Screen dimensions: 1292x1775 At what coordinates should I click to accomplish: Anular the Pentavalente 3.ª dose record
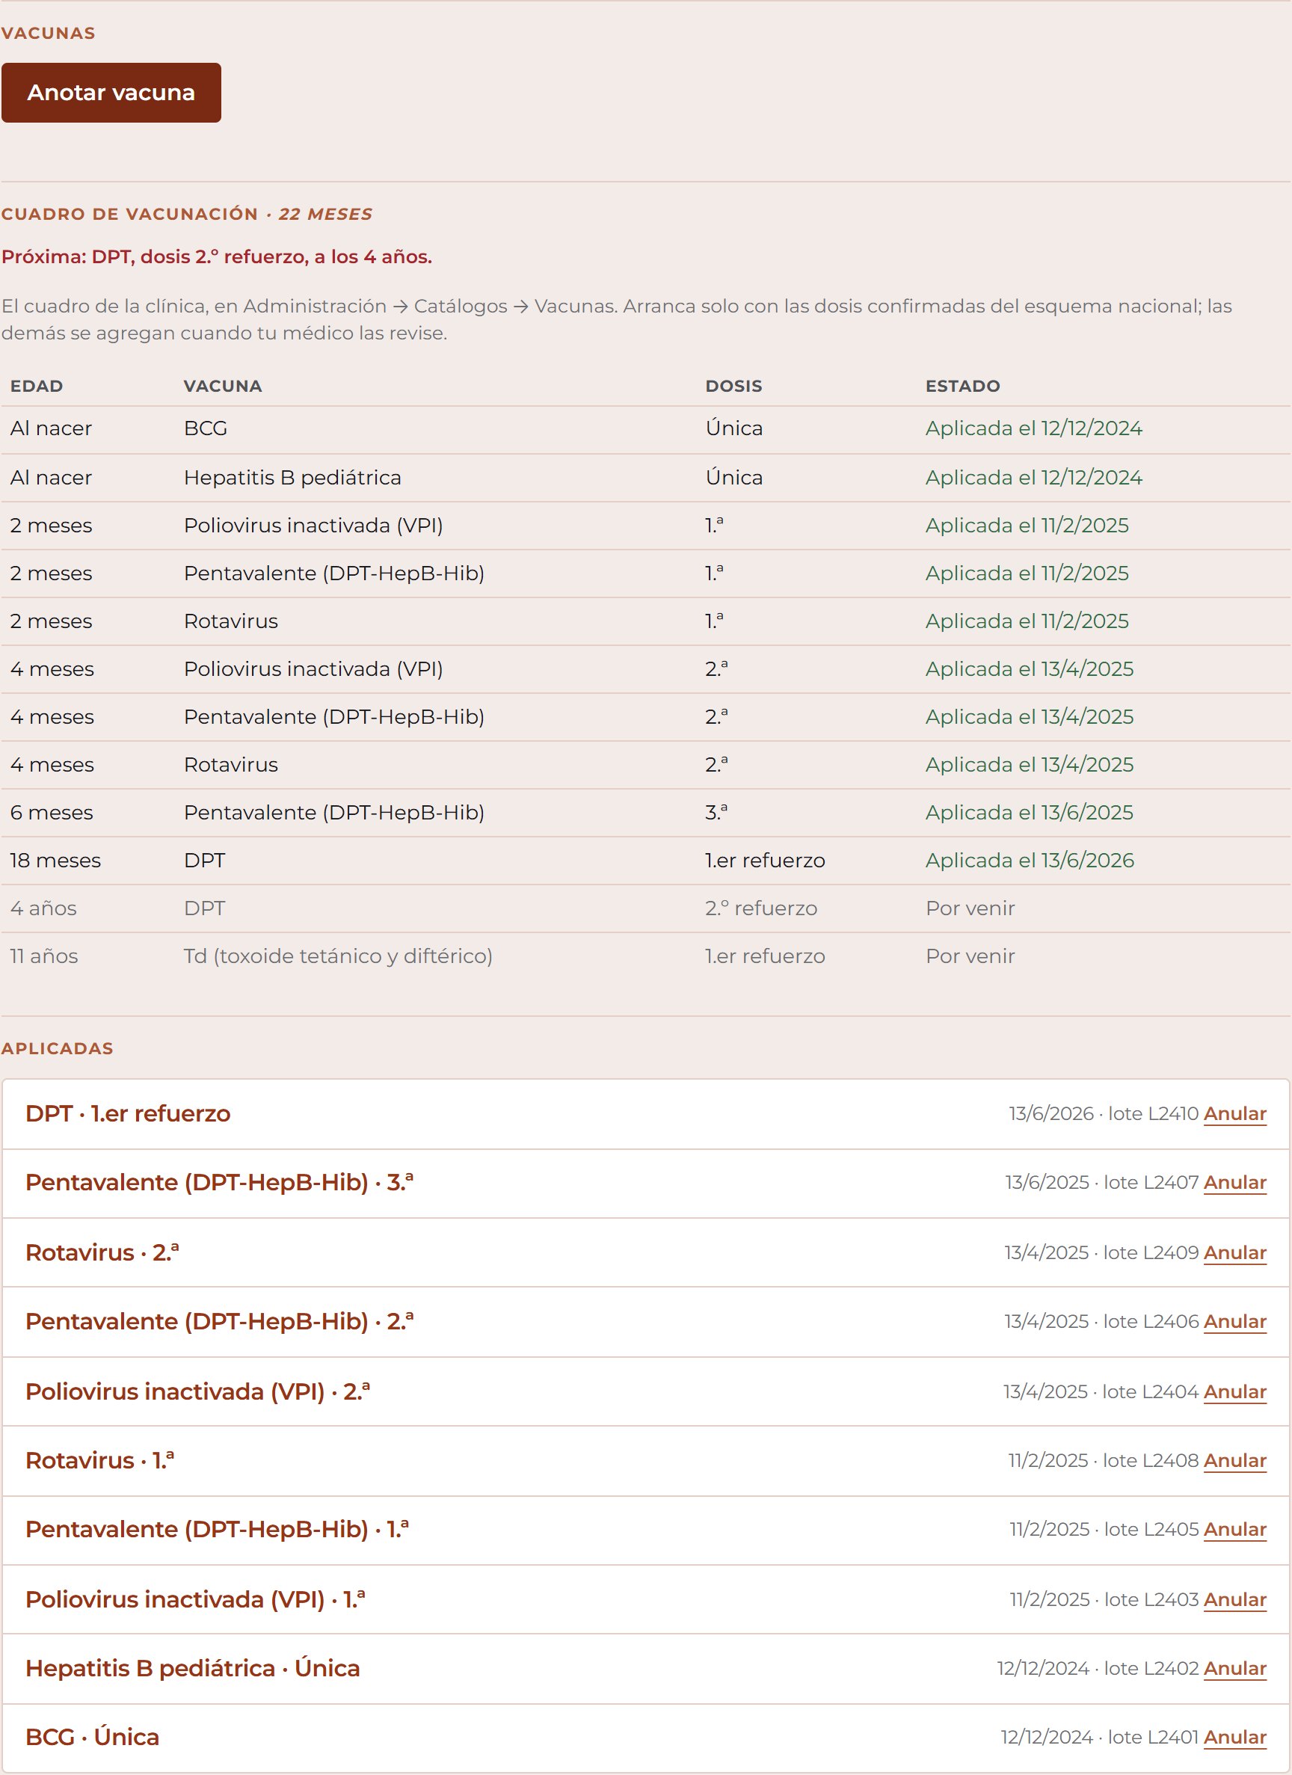pos(1235,1183)
